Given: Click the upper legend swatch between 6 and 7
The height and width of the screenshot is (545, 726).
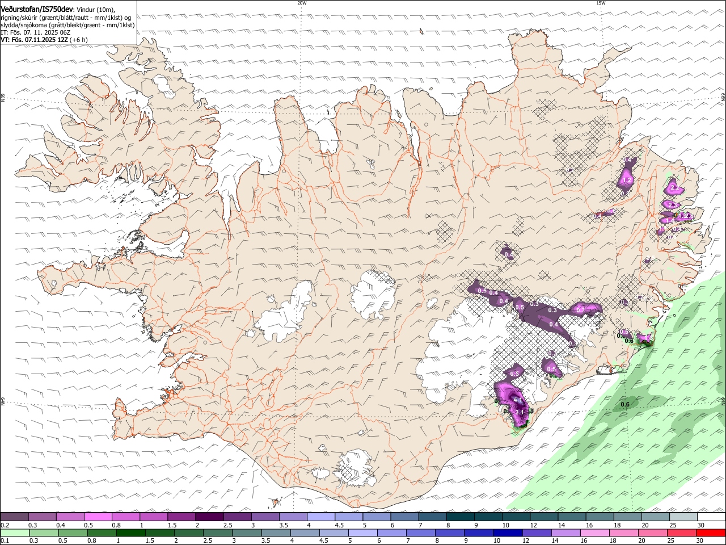Looking at the screenshot, I should pyautogui.click(x=405, y=517).
